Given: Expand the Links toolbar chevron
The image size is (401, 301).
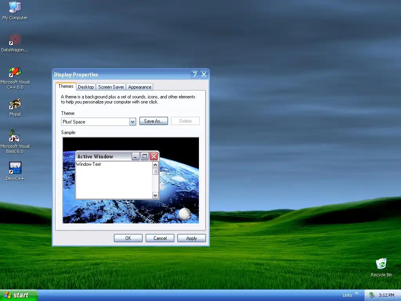Looking at the screenshot, I should coord(357,293).
